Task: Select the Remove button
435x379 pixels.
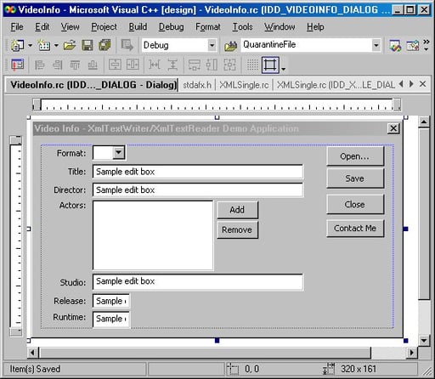Action: tap(237, 229)
